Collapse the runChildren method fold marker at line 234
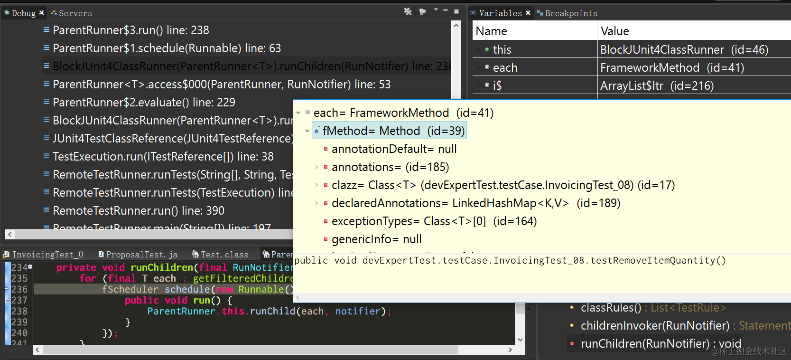The height and width of the screenshot is (360, 791). [x=30, y=267]
